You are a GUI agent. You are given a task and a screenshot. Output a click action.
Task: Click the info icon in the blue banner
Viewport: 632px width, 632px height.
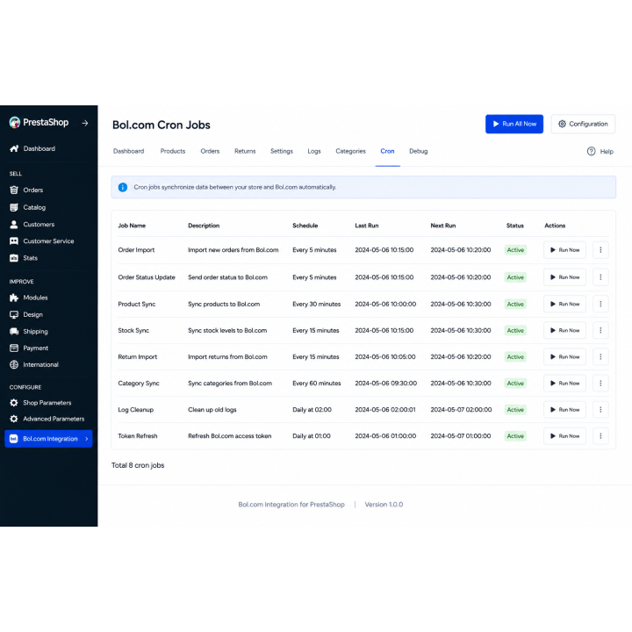coord(123,187)
